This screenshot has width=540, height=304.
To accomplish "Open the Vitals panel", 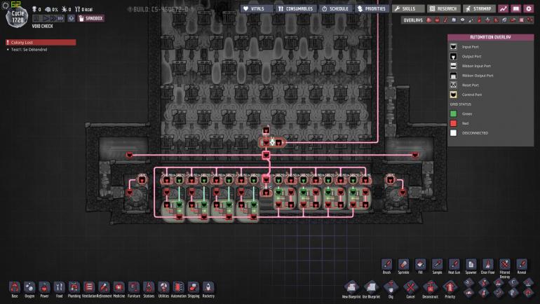I will coord(256,8).
